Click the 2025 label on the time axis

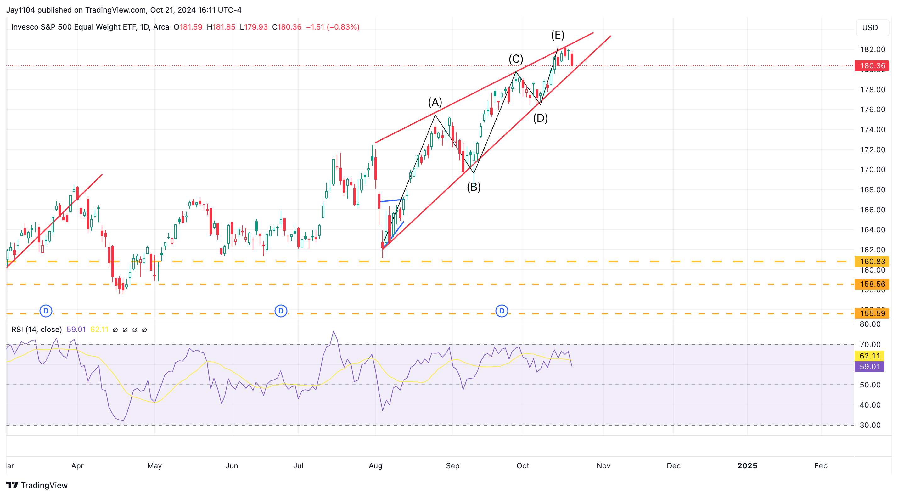[x=747, y=466]
